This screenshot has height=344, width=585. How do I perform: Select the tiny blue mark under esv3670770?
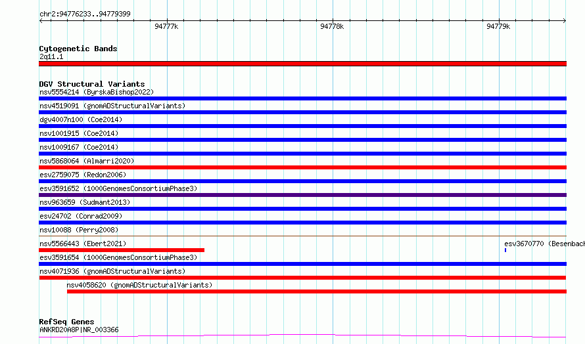[505, 250]
